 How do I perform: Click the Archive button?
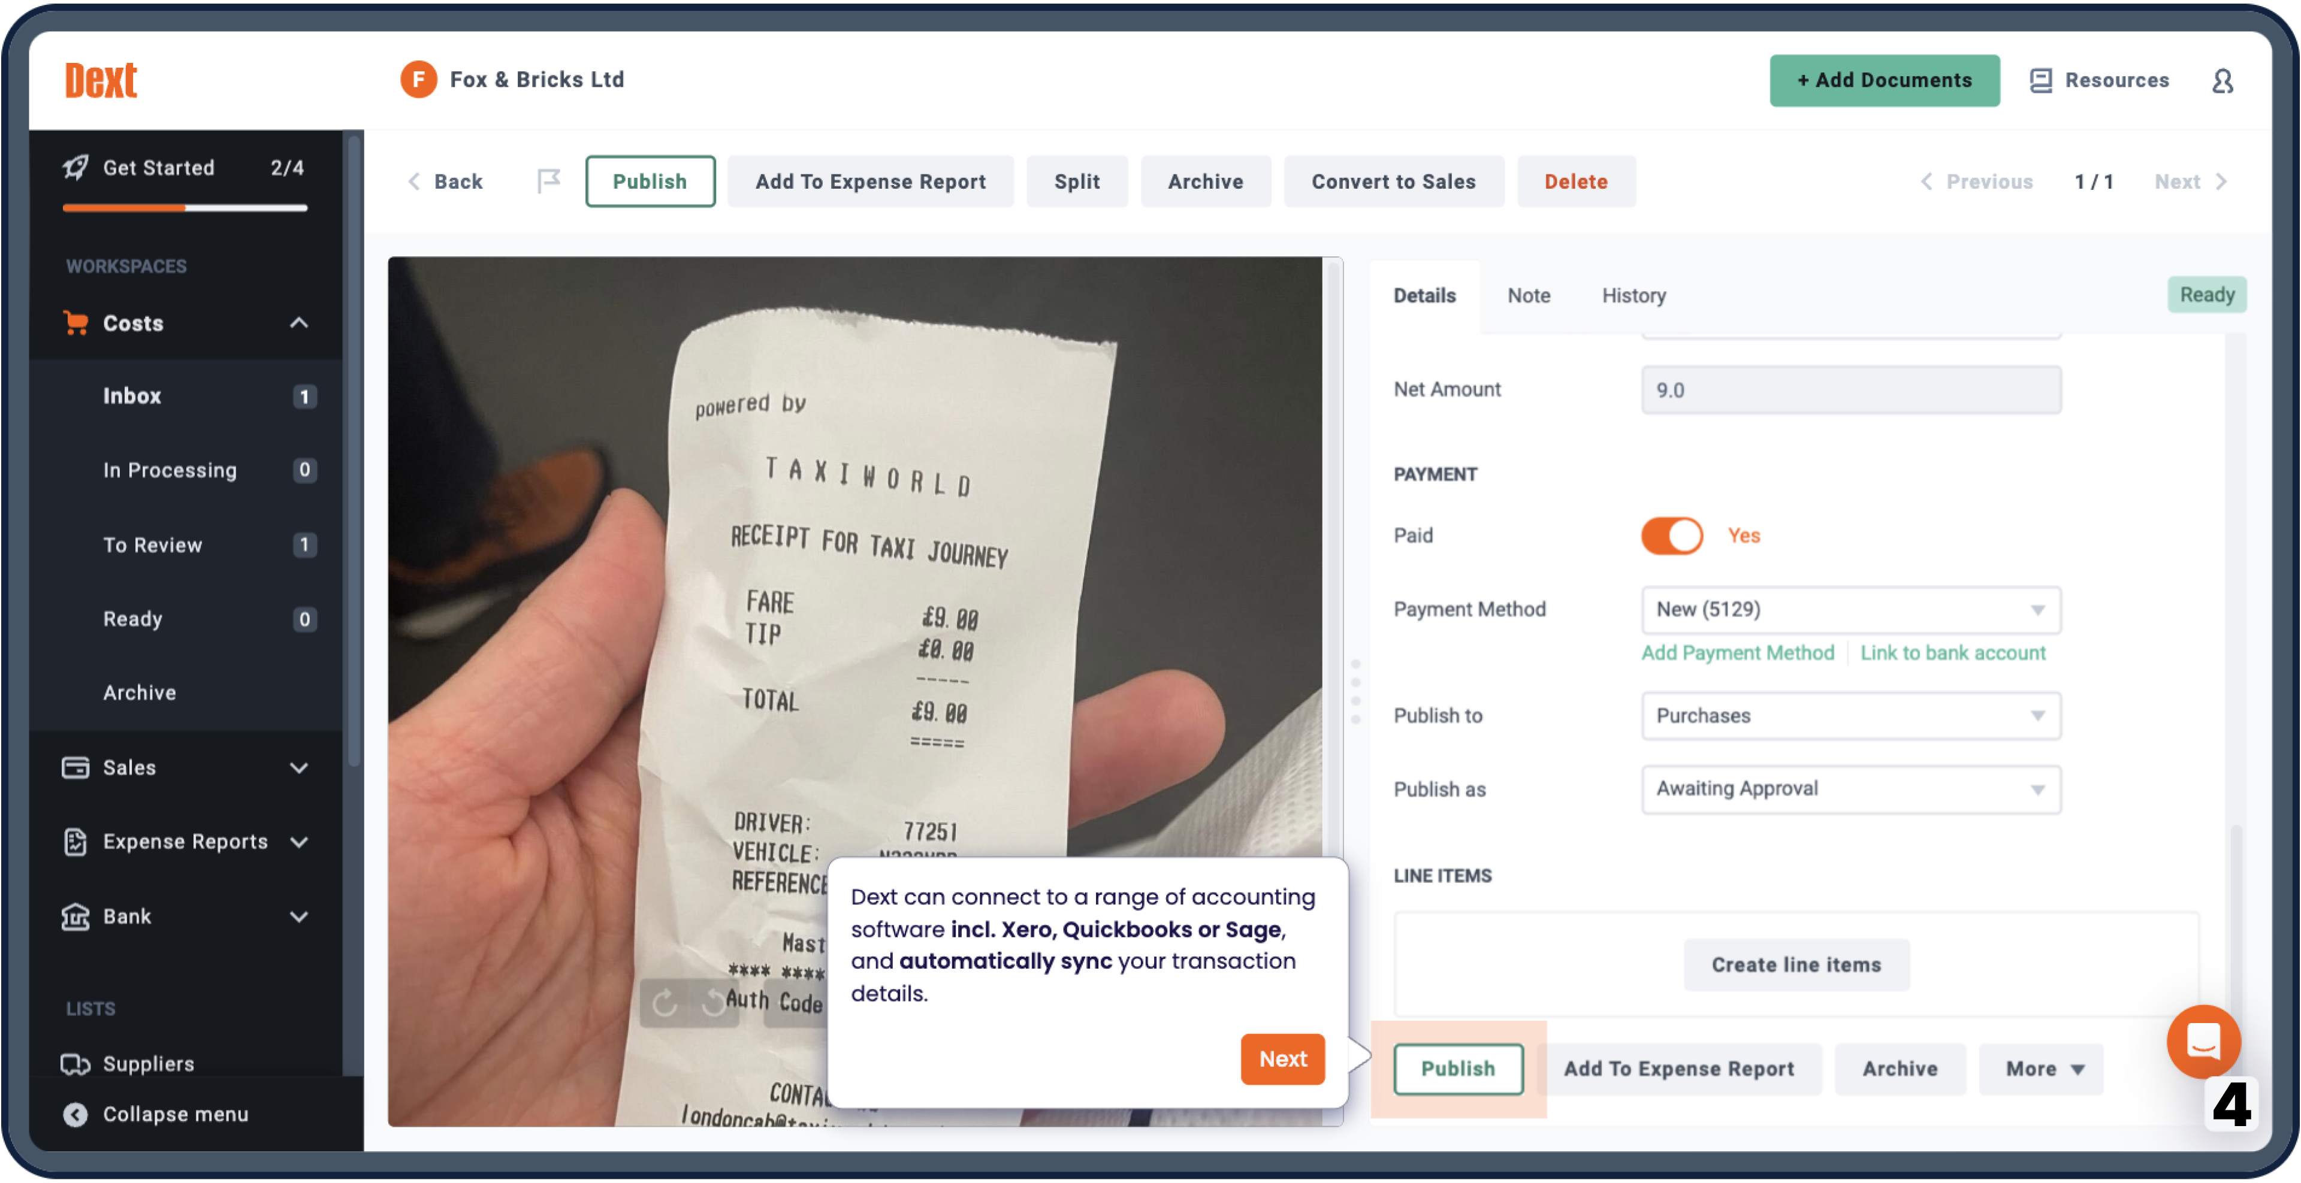coord(1206,180)
